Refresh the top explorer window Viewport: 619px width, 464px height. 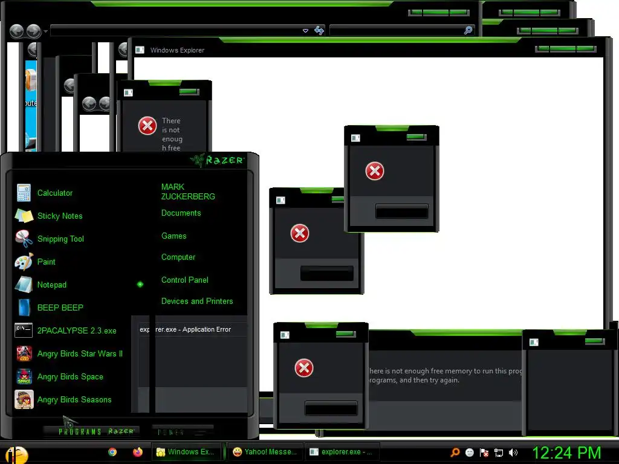(x=319, y=30)
